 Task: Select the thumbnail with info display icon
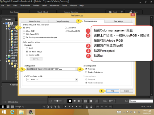click(x=75, y=101)
